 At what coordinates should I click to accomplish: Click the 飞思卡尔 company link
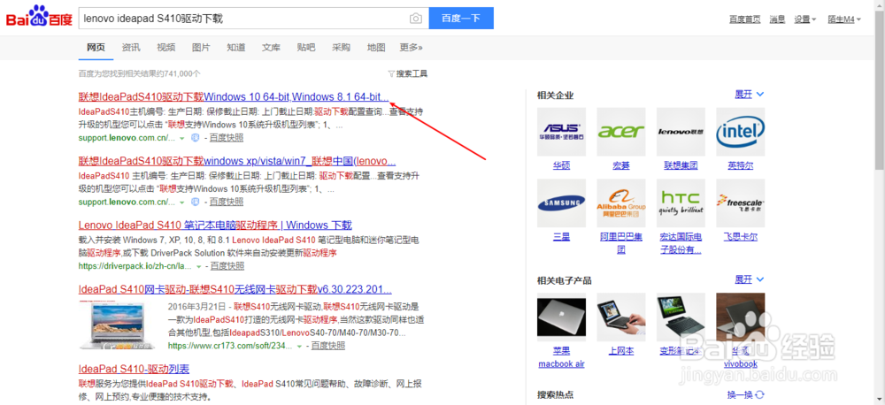(x=741, y=237)
